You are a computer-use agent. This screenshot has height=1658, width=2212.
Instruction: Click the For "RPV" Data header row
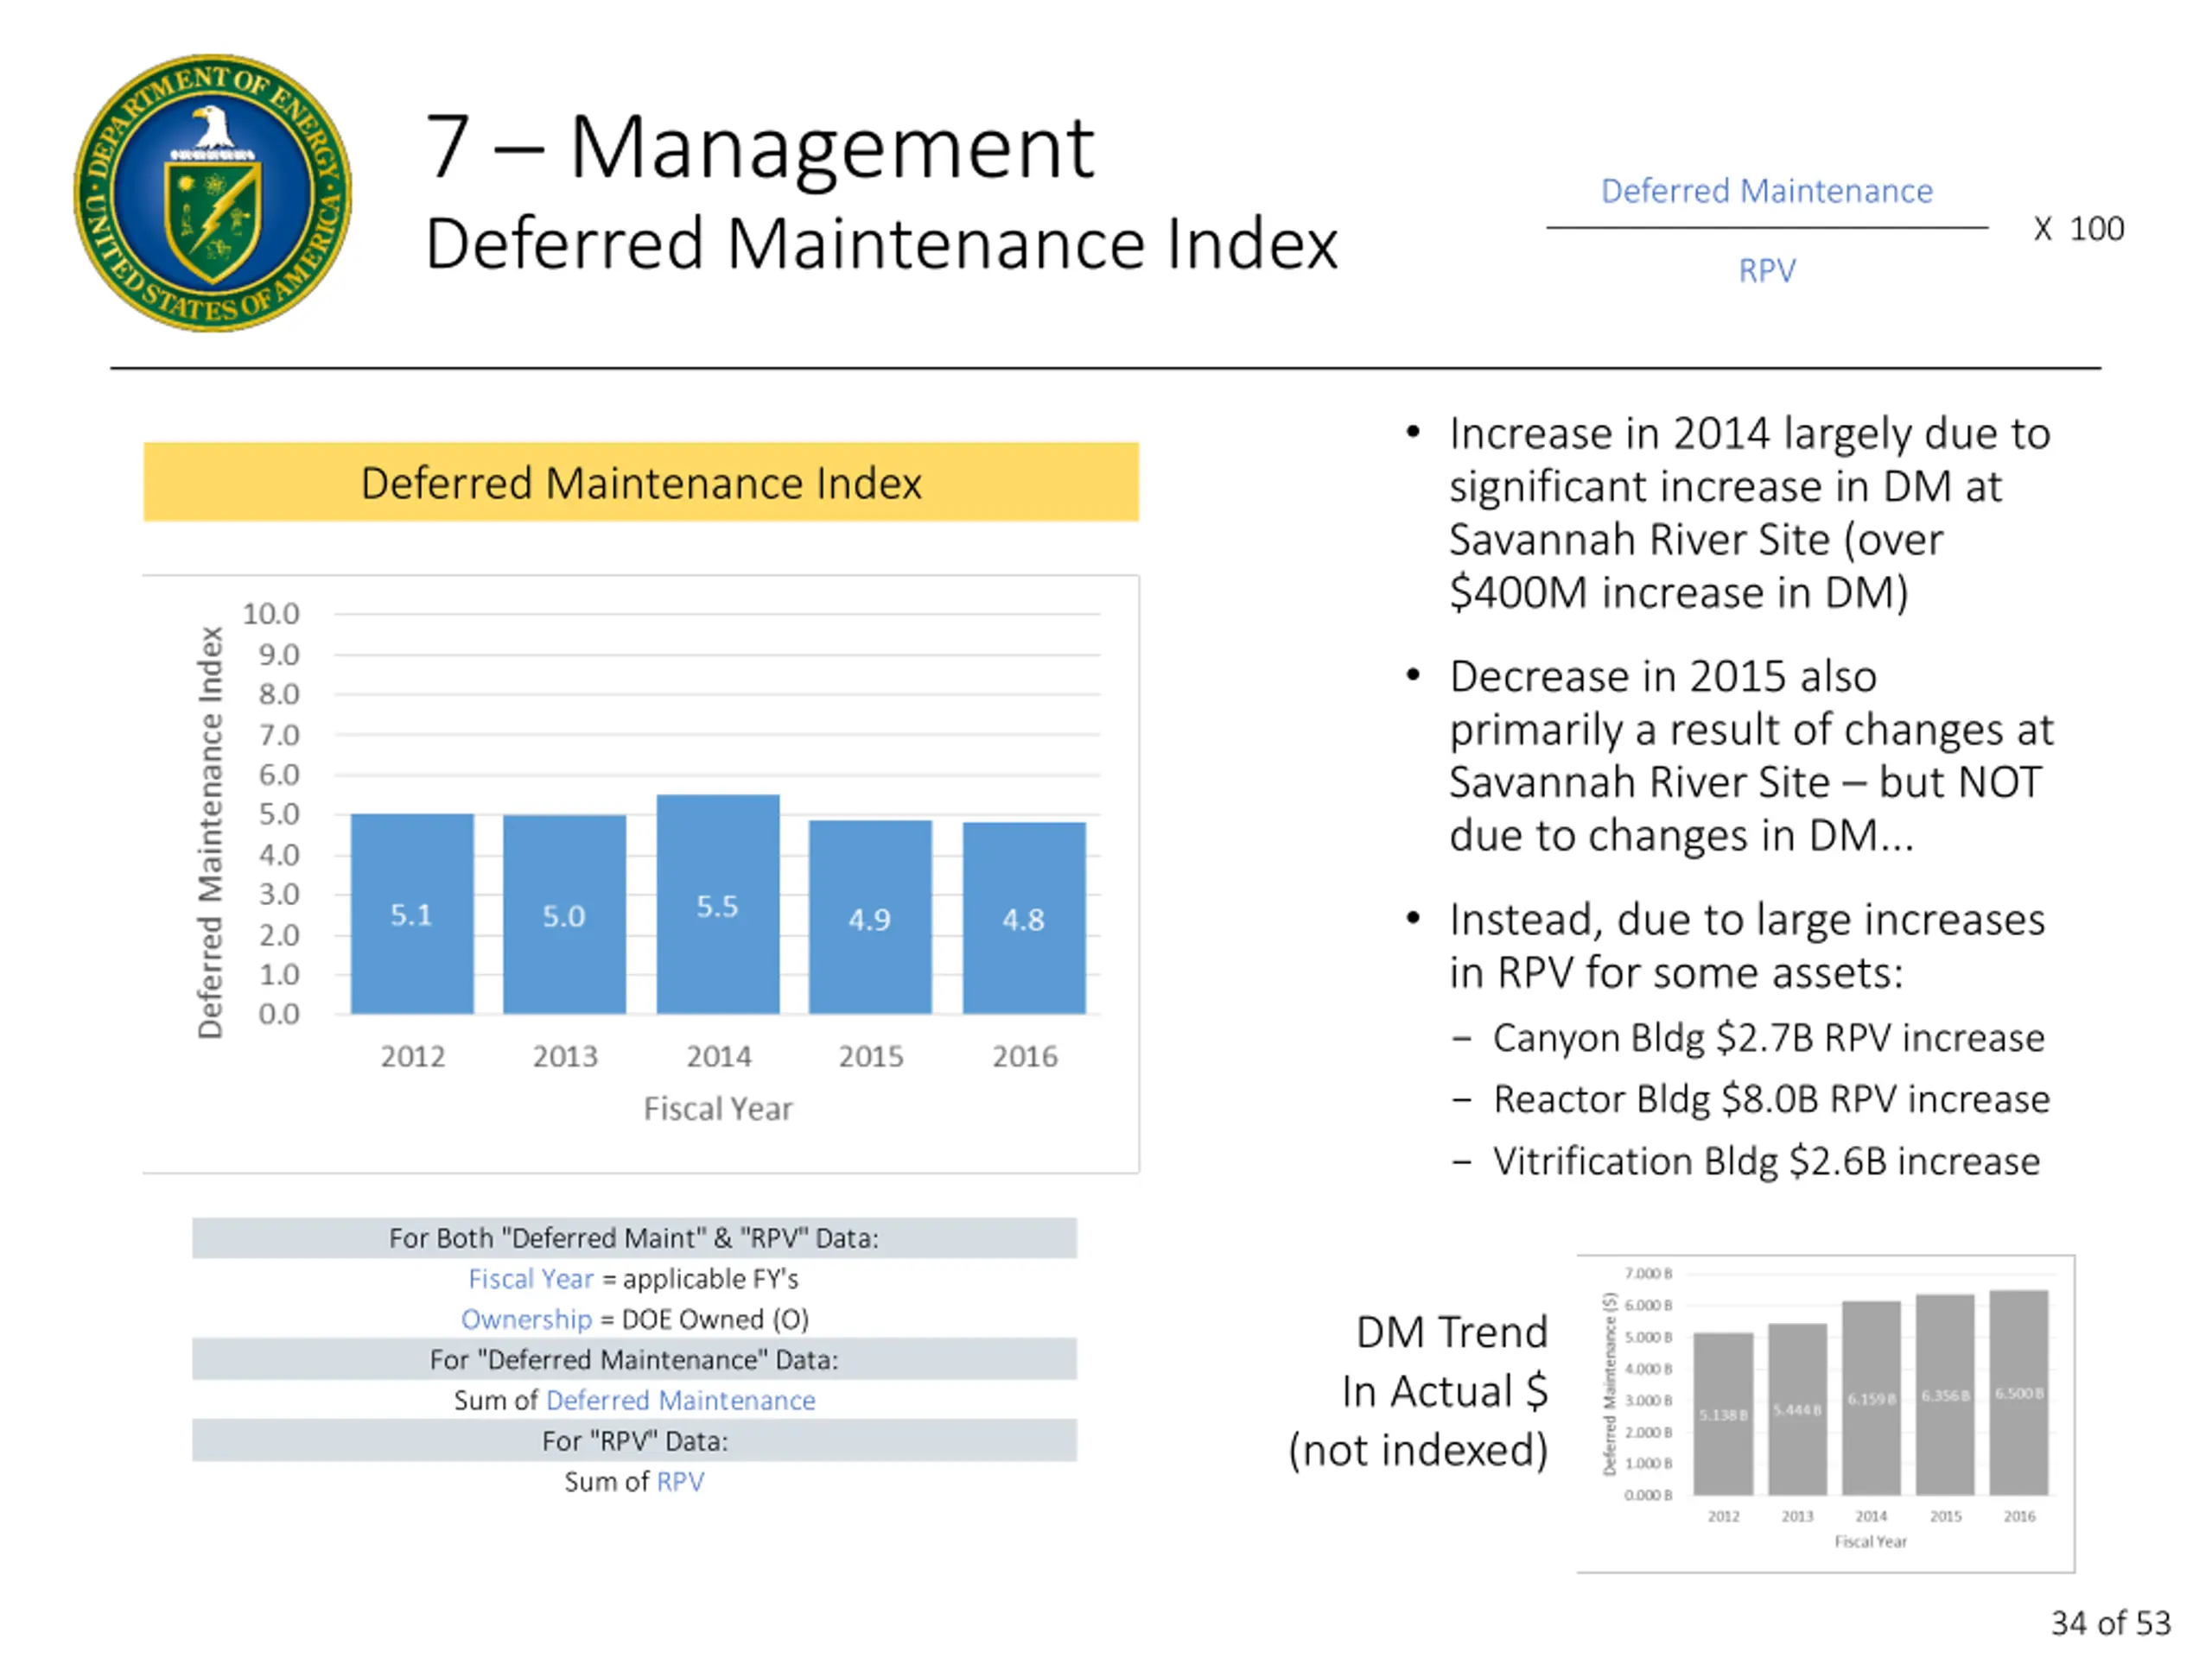coord(634,1441)
